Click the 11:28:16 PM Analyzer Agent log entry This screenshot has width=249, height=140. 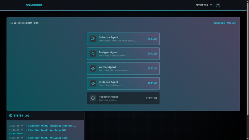pyautogui.click(x=38, y=138)
